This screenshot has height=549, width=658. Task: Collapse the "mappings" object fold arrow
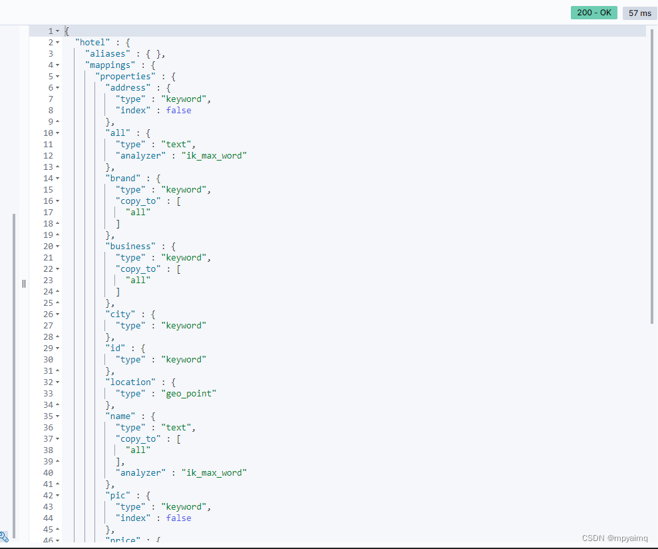tap(57, 65)
